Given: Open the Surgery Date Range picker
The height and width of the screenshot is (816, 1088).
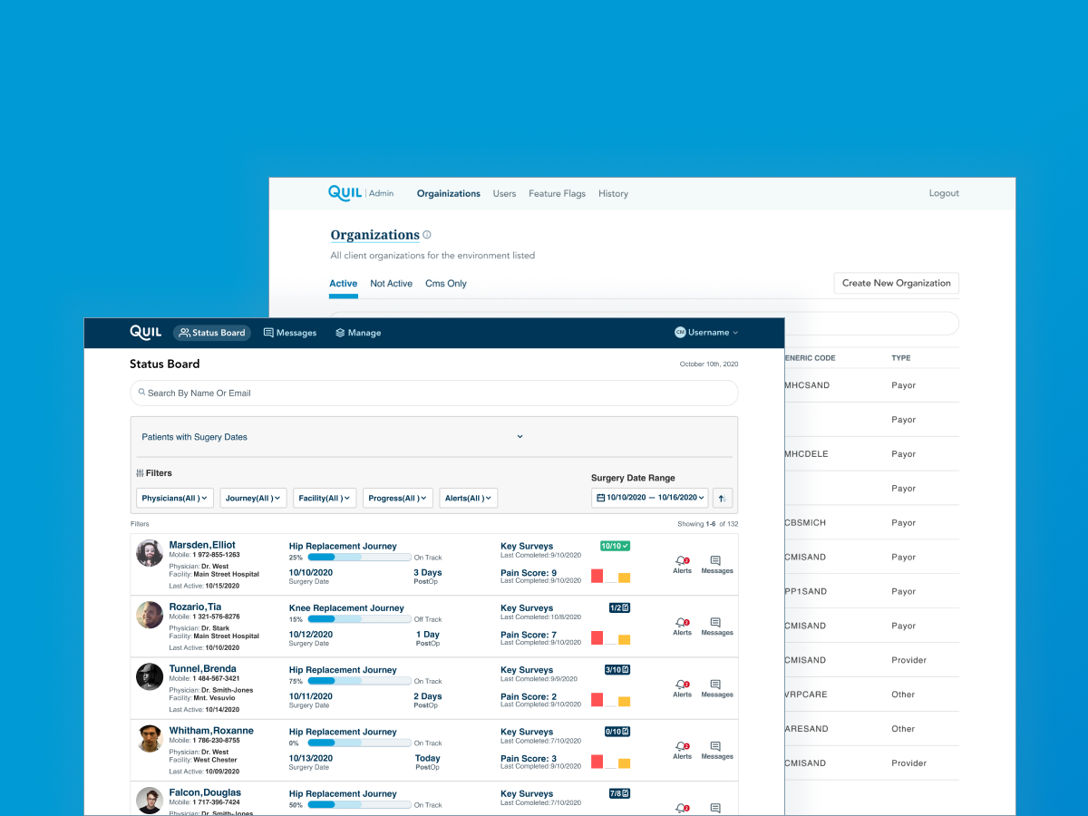Looking at the screenshot, I should click(650, 498).
